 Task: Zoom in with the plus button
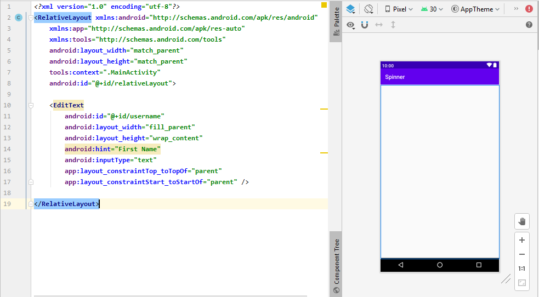point(522,240)
